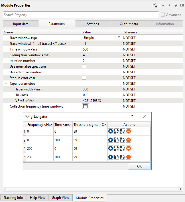Toggle the Use adaptive window checkbox
Viewport: 185px width, 202px height.
coord(84,72)
